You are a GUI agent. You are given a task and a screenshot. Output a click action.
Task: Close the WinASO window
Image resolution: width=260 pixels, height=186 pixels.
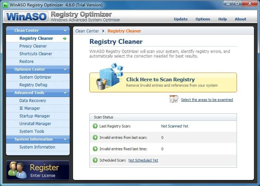click(x=250, y=3)
